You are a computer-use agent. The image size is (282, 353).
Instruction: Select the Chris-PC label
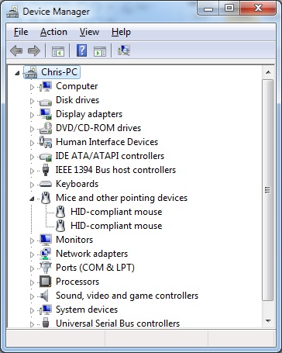60,72
